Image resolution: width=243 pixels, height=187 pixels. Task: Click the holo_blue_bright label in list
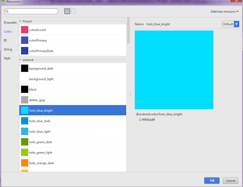point(41,111)
